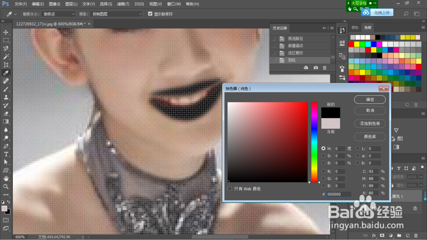Click the hex color input field
Screen dimensions: 427x240
coord(339,194)
